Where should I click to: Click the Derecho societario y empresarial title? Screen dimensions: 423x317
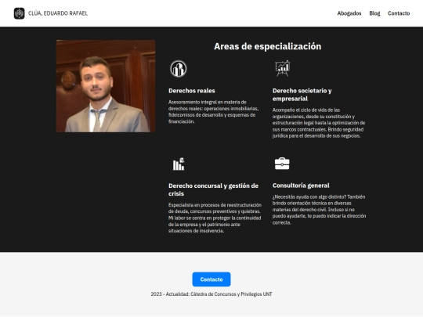pos(302,95)
